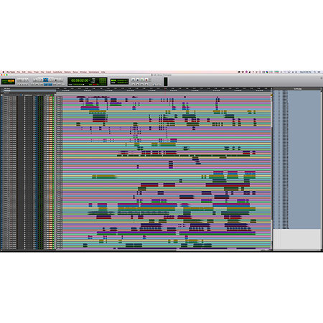The image size is (323, 323).
Task: Click the red Record transport button
Action: coord(146,80)
